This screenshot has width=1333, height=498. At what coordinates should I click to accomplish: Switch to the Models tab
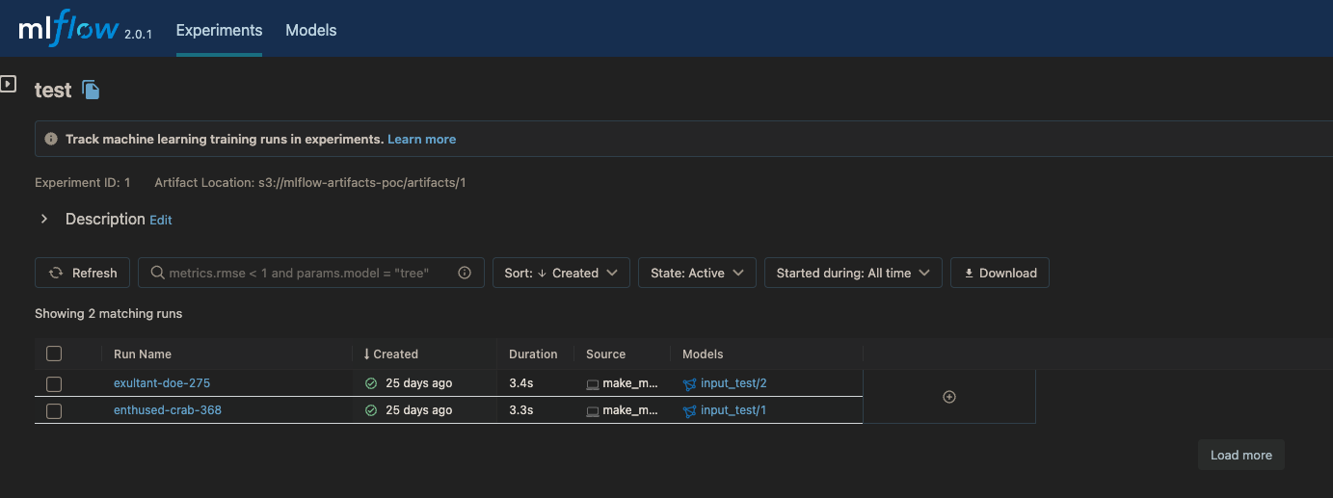311,31
